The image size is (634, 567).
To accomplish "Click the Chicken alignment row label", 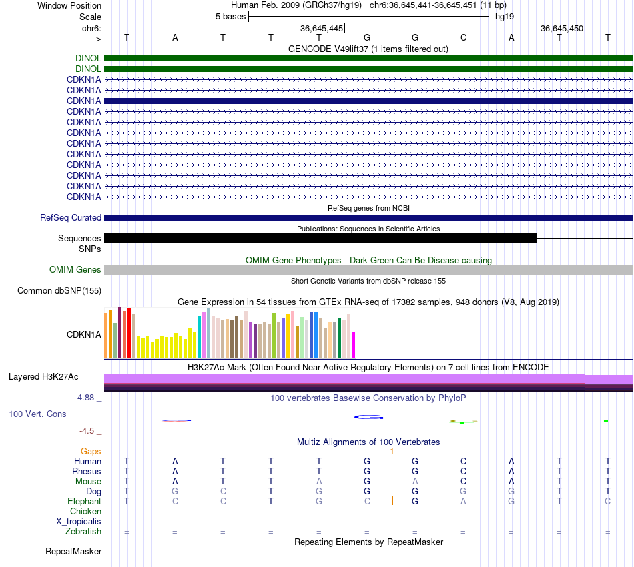I will 85,511.
